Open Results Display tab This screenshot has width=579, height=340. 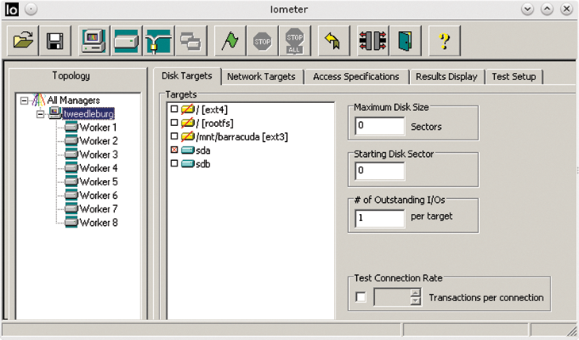(447, 77)
